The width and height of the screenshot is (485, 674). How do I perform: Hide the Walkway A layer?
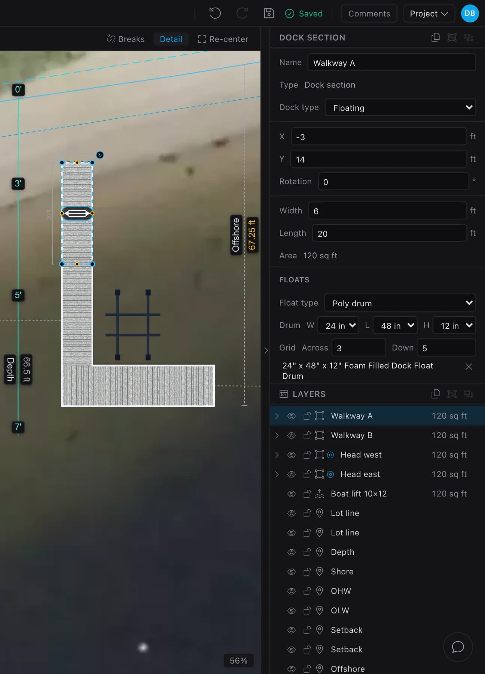pyautogui.click(x=291, y=416)
